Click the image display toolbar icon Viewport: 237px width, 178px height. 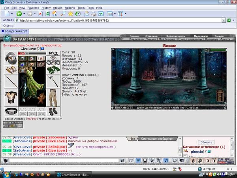[x=110, y=14]
